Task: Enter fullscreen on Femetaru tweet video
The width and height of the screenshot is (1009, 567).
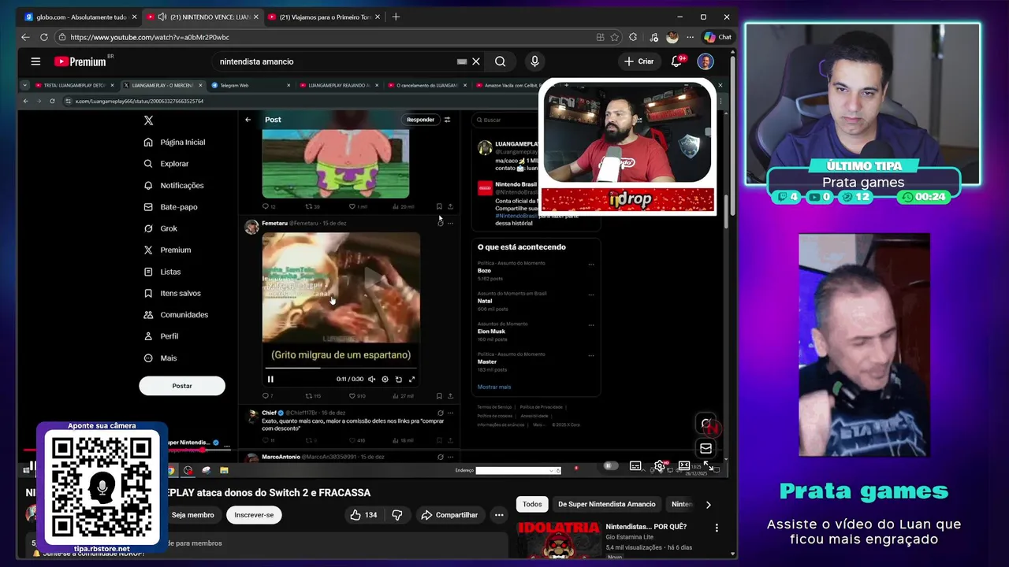Action: pos(411,379)
